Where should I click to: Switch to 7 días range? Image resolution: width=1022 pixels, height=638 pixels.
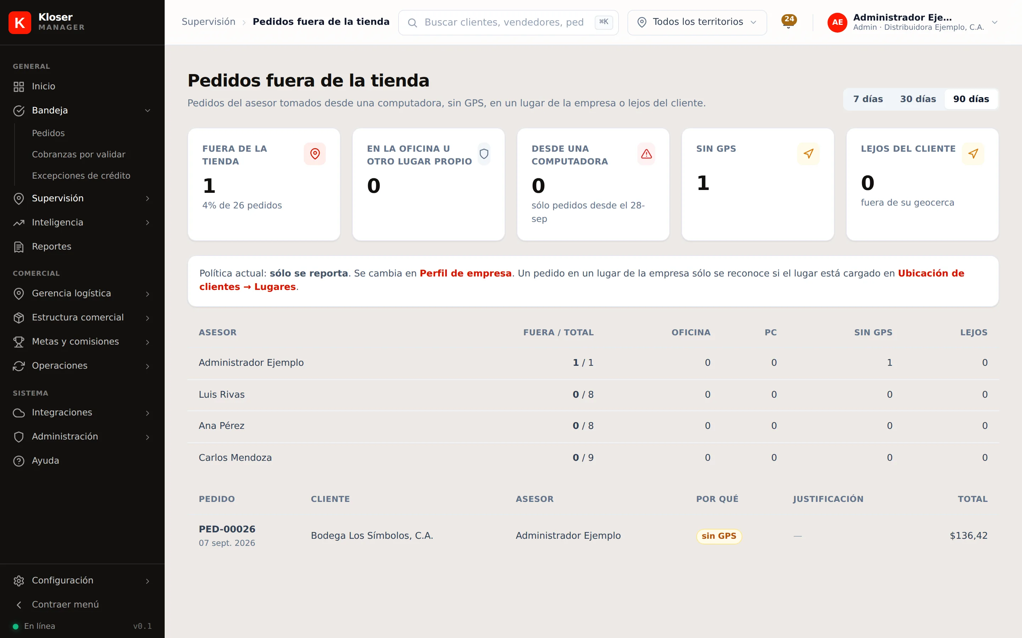click(868, 99)
